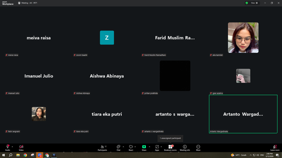Click the zoom baa04 name label

click(x=80, y=55)
